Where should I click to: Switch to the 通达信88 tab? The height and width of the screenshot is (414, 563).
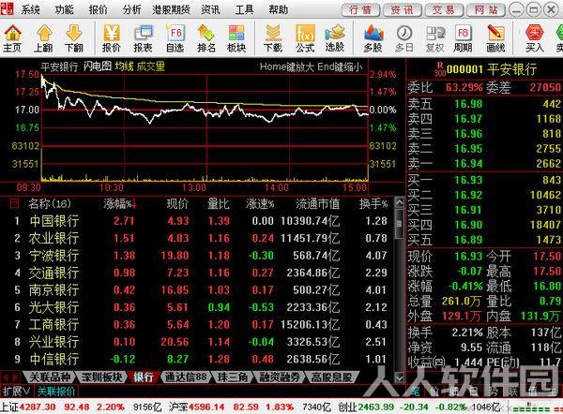pos(186,377)
